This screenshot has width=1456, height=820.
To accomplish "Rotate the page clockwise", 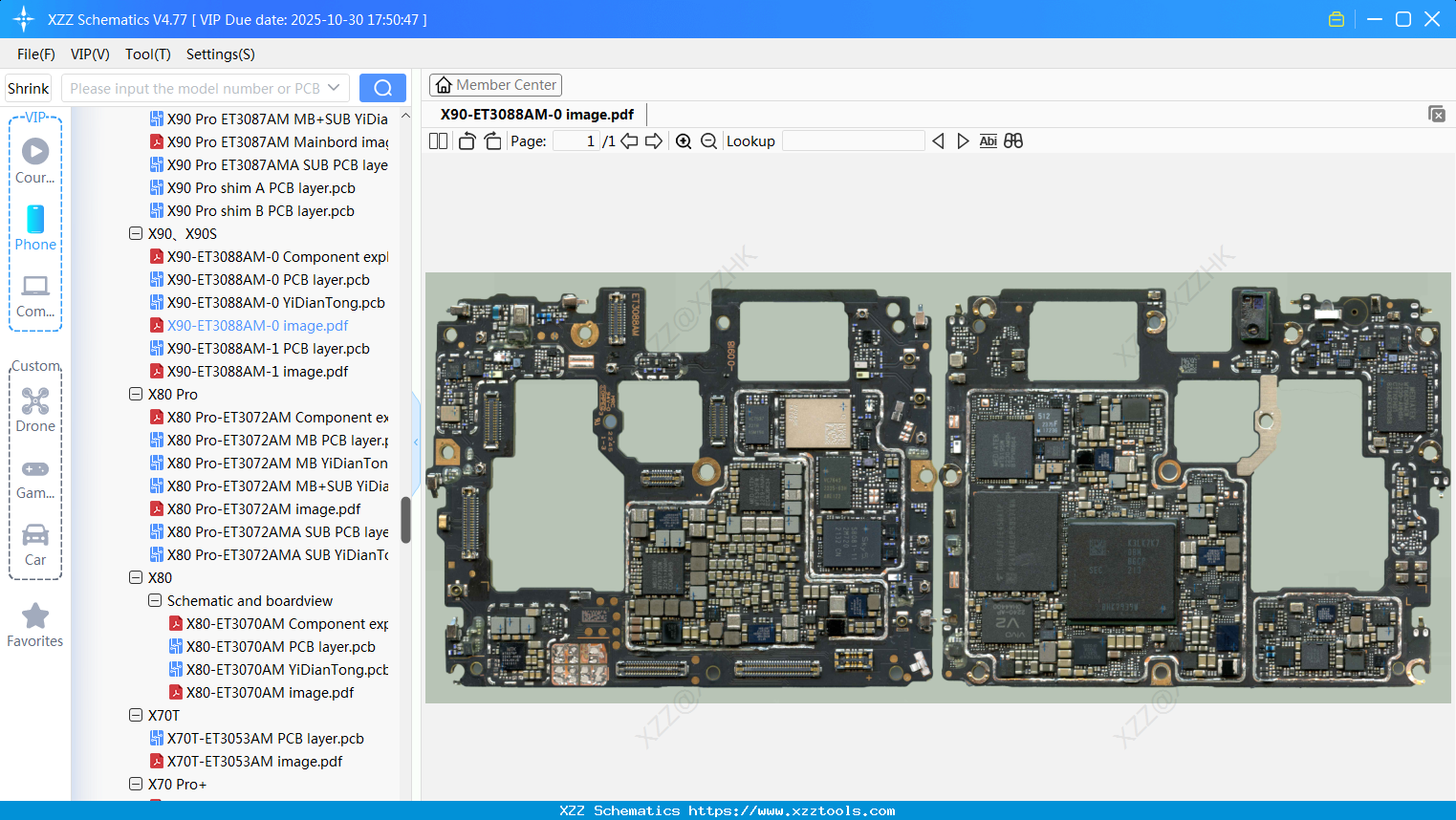I will pyautogui.click(x=492, y=141).
